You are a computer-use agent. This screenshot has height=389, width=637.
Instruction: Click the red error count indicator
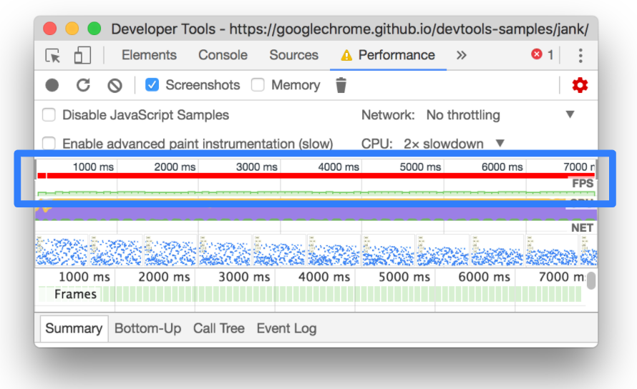click(543, 54)
